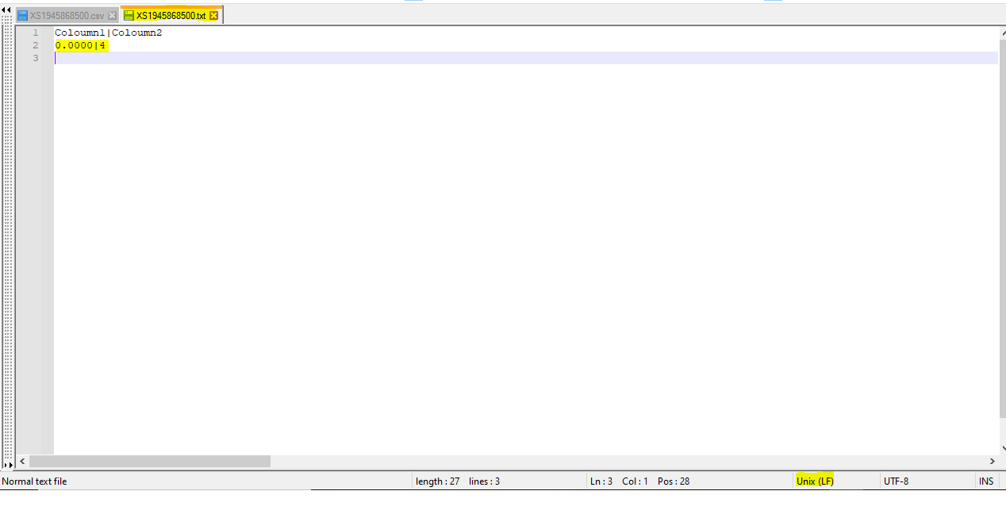Click the horizontal scrollbar thumb
Screen dimensions: 1006x514
(x=149, y=461)
